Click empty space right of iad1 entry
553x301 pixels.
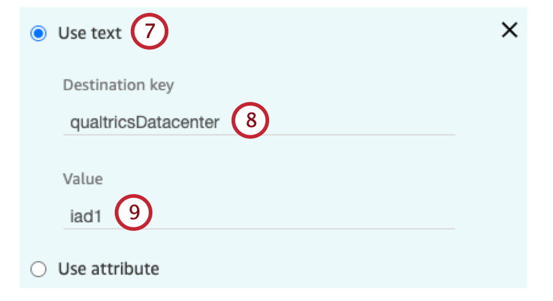(x=304, y=216)
